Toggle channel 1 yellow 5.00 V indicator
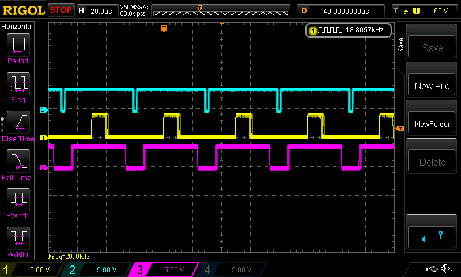Viewport: 461px width, 277px height. pos(32,269)
